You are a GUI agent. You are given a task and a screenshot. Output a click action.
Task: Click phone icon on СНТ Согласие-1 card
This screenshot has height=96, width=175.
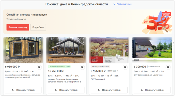click(99, 90)
